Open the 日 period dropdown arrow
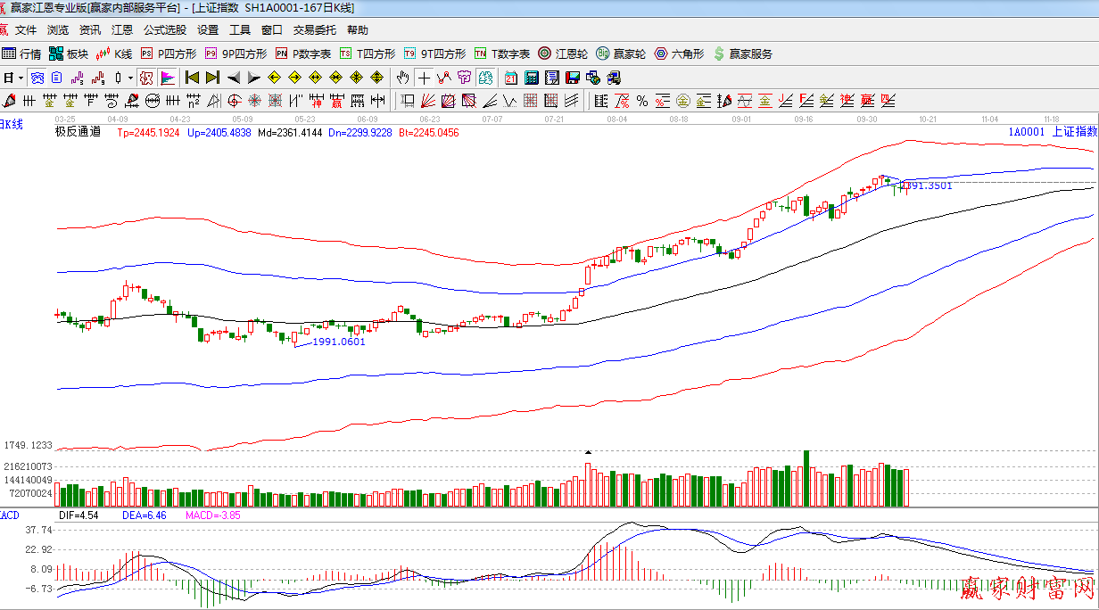 pyautogui.click(x=19, y=78)
